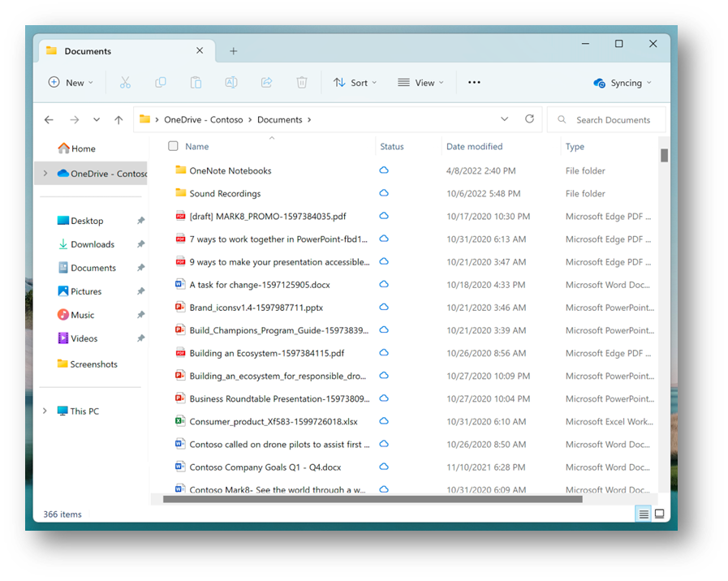Sort by Date modified column header
Viewport: 728px width, 581px height.
(x=475, y=146)
